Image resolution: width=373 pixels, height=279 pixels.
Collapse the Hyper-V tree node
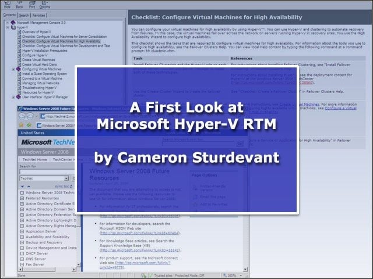point(8,27)
